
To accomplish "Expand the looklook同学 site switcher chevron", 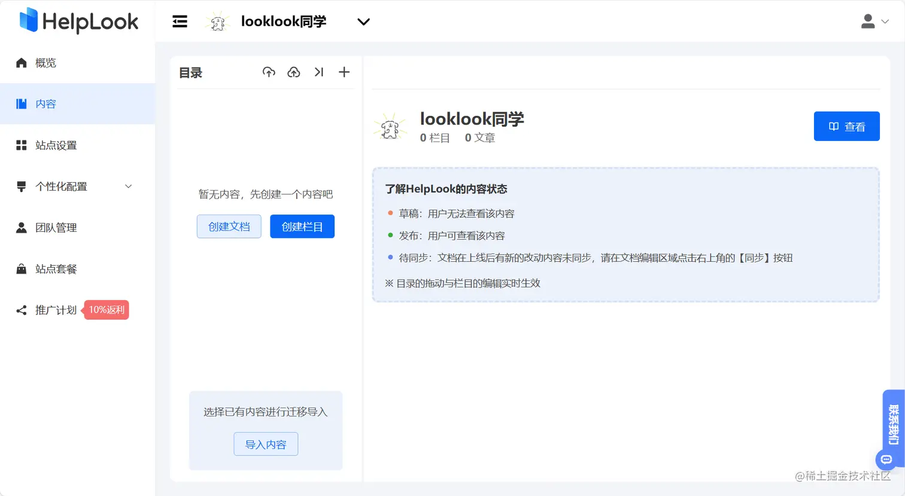I will tap(363, 22).
